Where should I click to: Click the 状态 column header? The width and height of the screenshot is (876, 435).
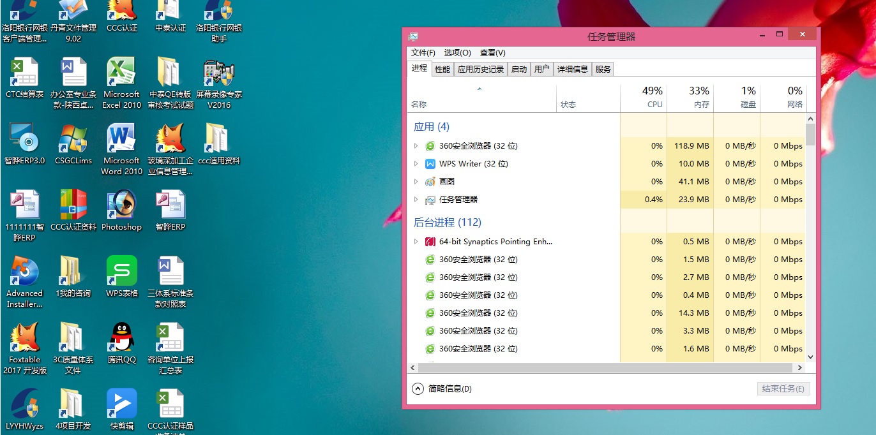click(x=588, y=98)
